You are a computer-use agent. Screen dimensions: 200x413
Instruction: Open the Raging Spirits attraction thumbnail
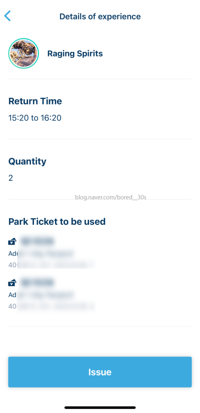[x=23, y=53]
